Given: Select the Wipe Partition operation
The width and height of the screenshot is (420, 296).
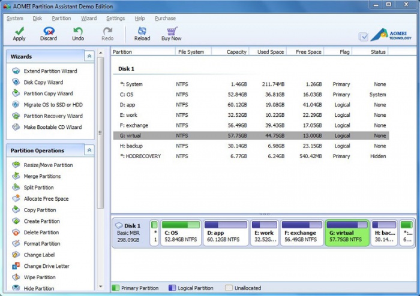Looking at the screenshot, I should pos(40,277).
